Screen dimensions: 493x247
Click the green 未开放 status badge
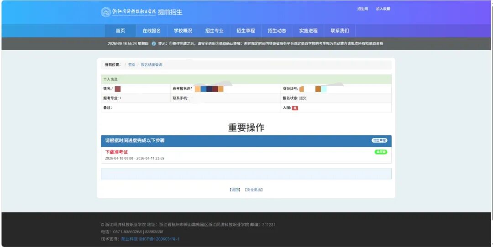click(x=381, y=152)
